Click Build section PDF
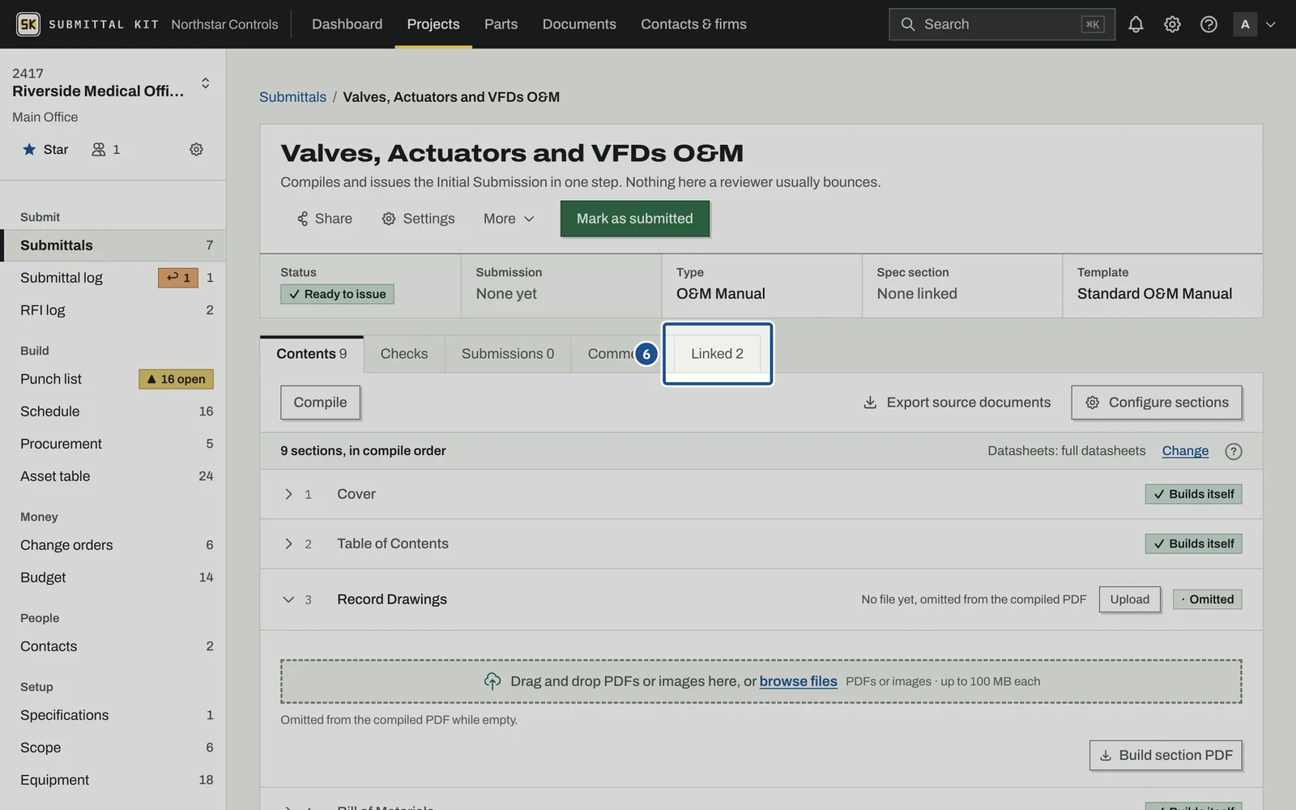Screen dimensions: 1296x810 pos(1166,756)
